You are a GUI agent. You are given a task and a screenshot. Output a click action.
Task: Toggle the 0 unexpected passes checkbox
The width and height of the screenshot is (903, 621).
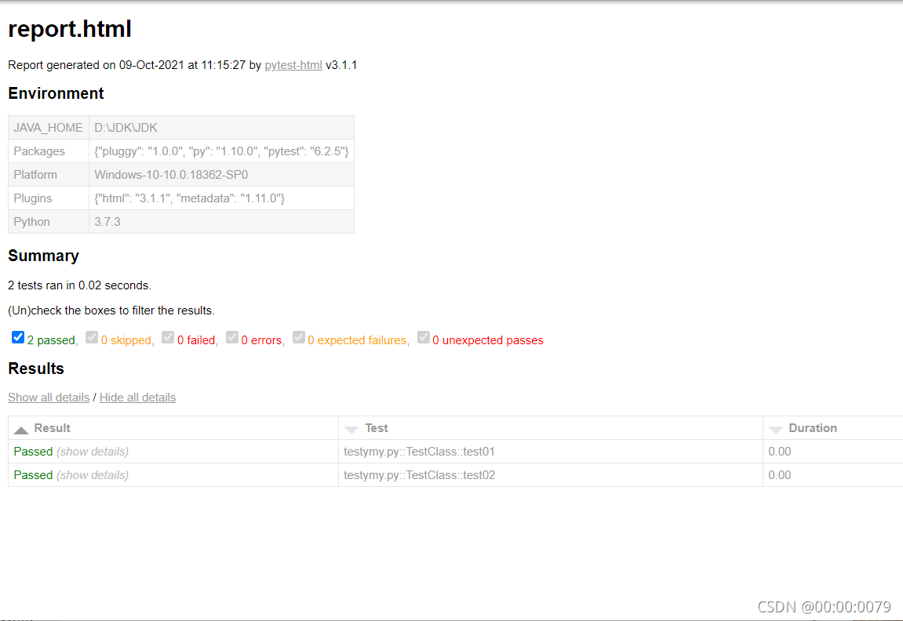tap(424, 337)
